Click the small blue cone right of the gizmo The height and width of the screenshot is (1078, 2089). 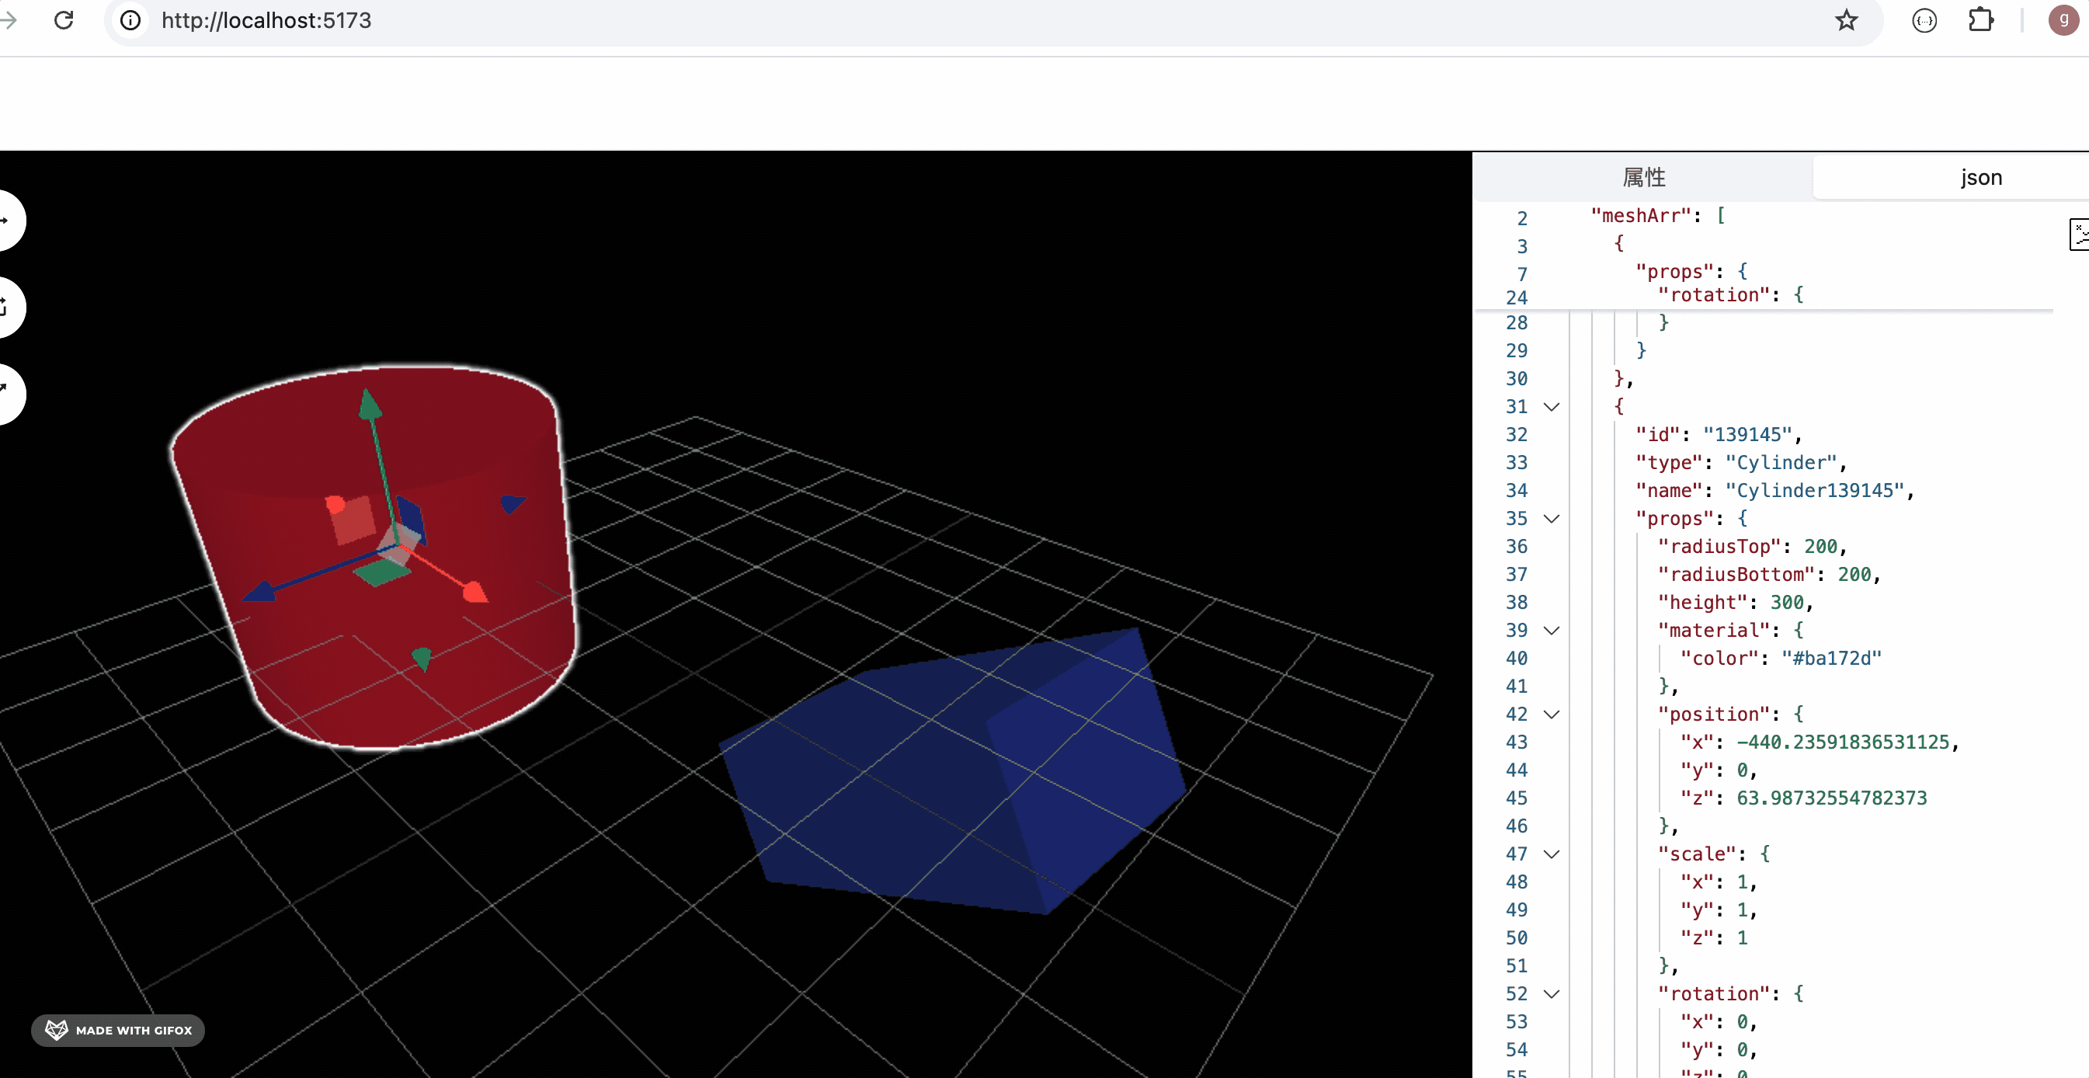513,504
